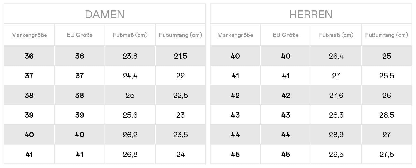The height and width of the screenshot is (168, 416).
Task: Click the Fußmaß (cm) header under DAMEN
Action: (130, 35)
